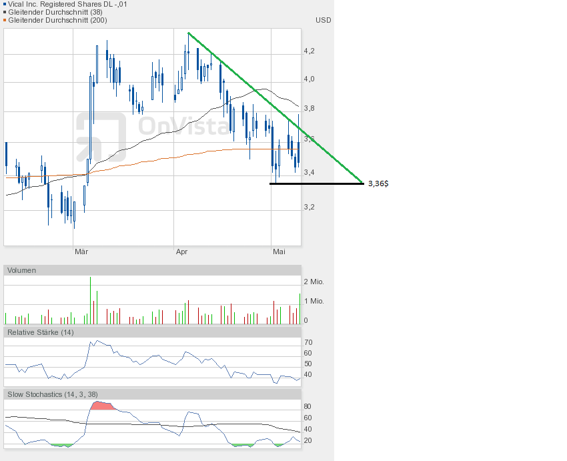Select the 'Slow Stochastics (14, 3, 38)' header

pos(53,394)
